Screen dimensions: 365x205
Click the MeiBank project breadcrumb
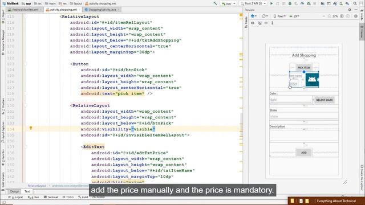11,3
